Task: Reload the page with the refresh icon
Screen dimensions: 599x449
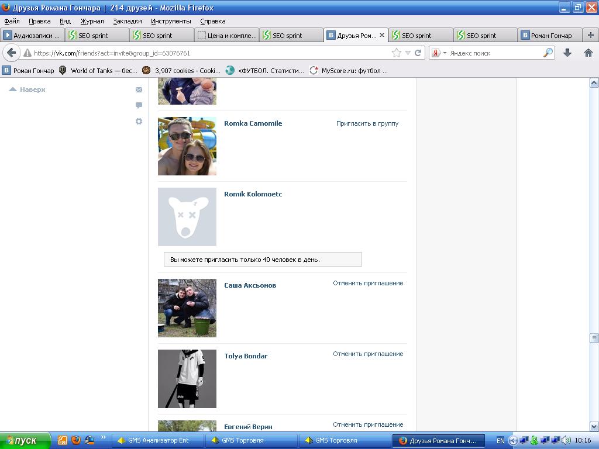Action: [418, 53]
